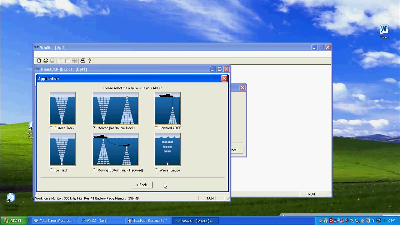Click the Lowered ADCP ship illustration

(167, 108)
